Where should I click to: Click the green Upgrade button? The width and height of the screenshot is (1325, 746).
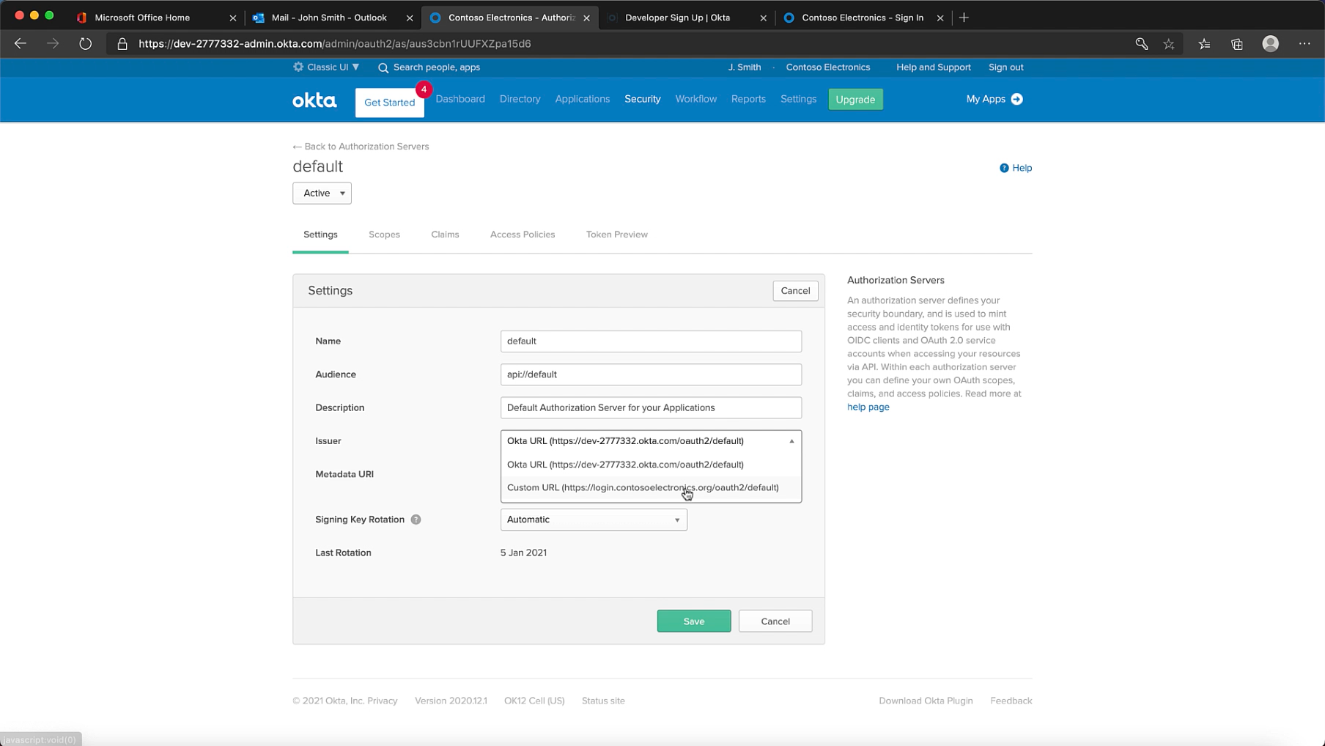(x=855, y=100)
